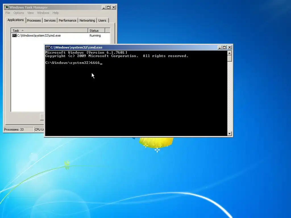Close the cmd.exe window
291x218 pixels.
[230, 47]
